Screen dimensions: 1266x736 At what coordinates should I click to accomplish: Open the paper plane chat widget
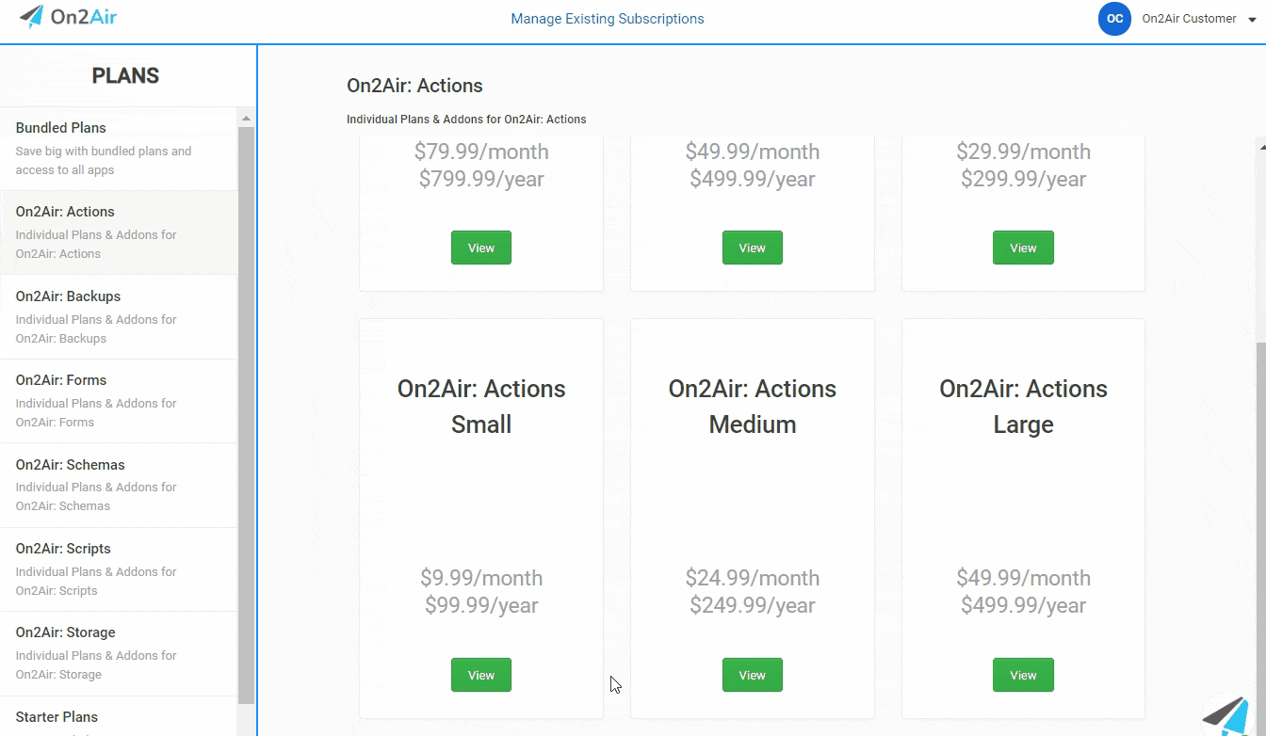1229,715
